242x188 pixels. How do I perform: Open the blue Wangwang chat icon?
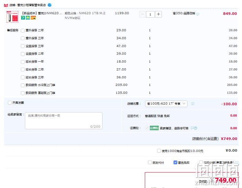coord(50,5)
